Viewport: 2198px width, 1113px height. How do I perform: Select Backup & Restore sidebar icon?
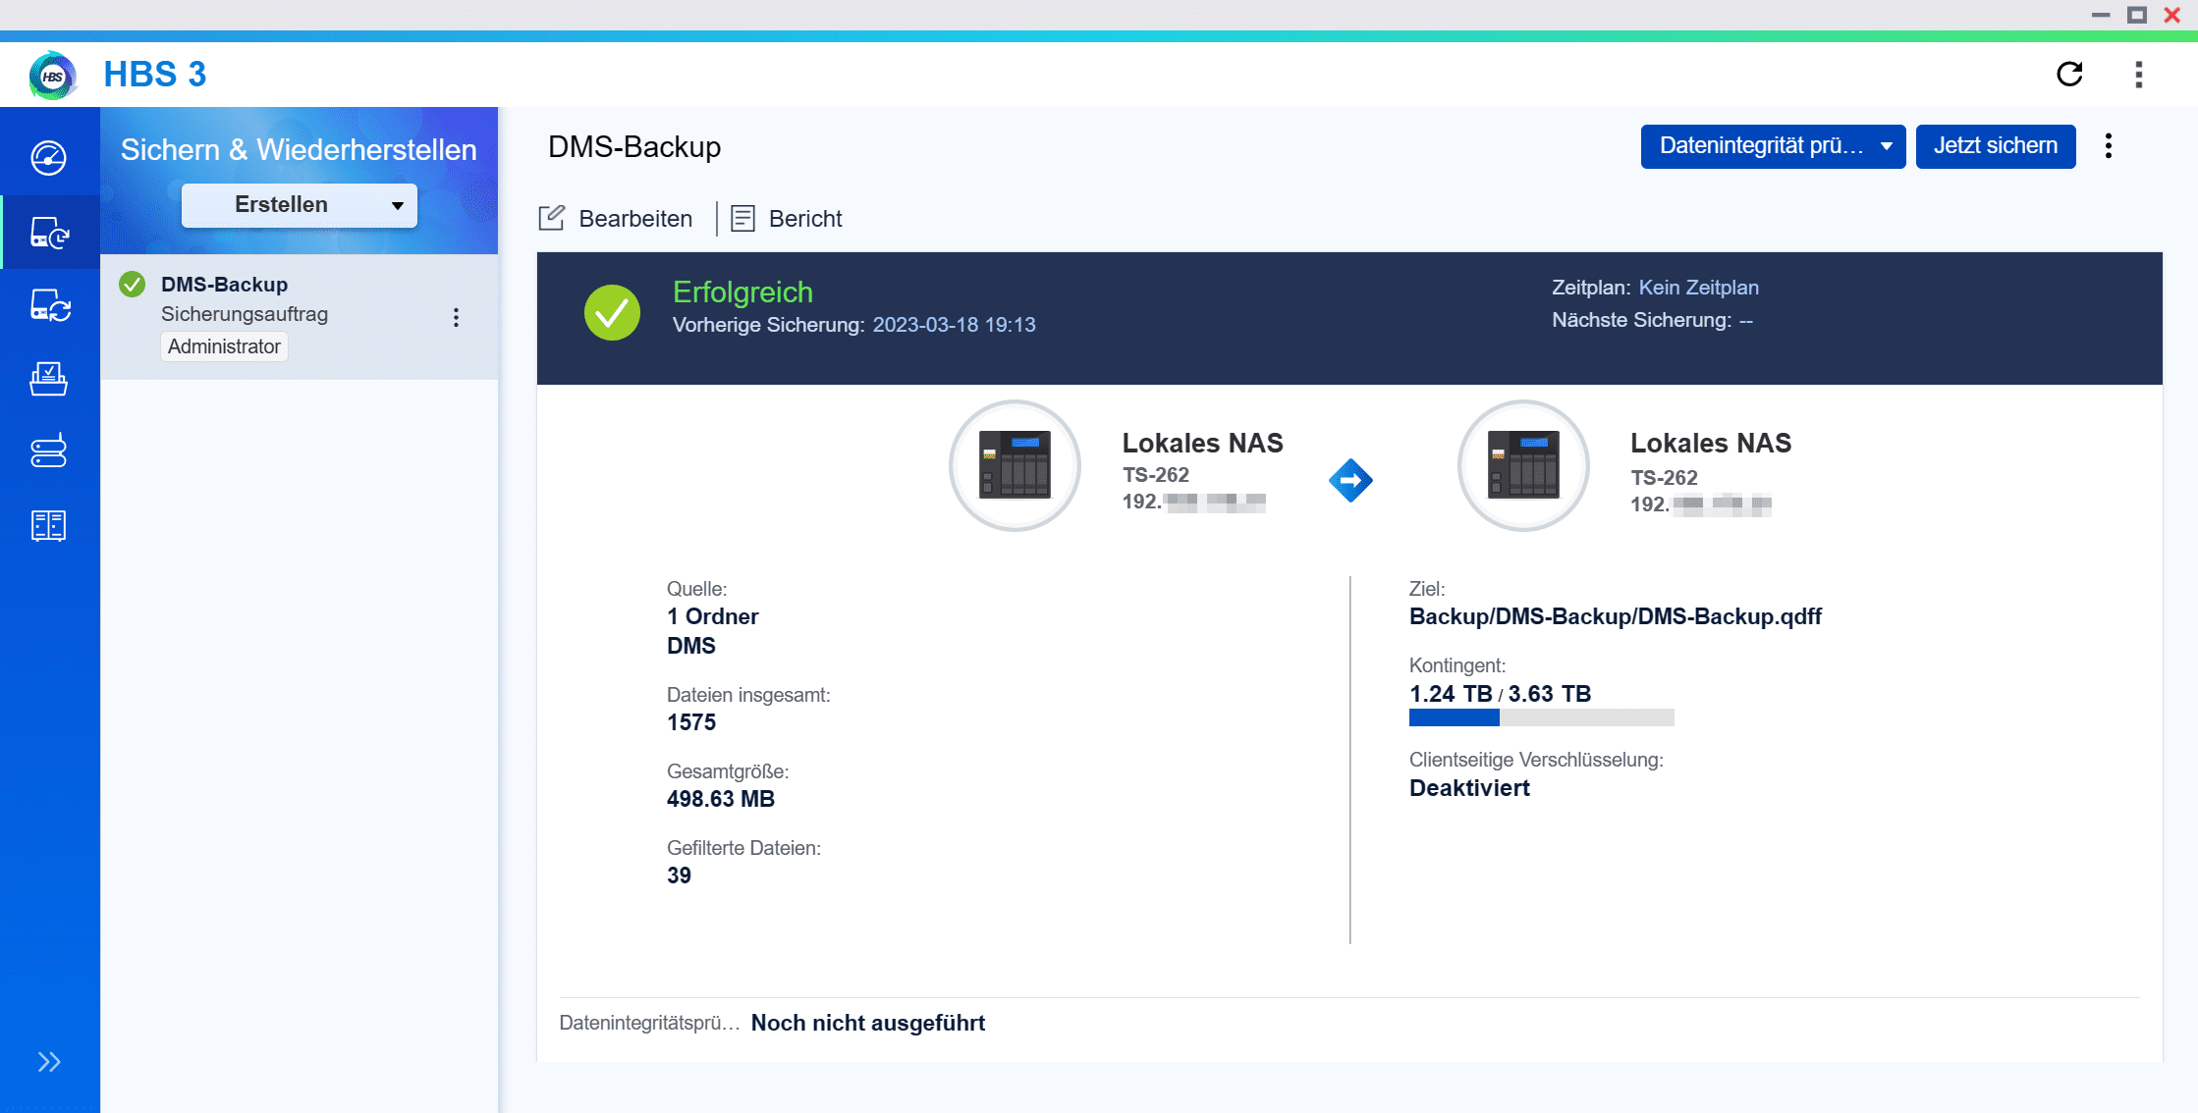tap(49, 233)
